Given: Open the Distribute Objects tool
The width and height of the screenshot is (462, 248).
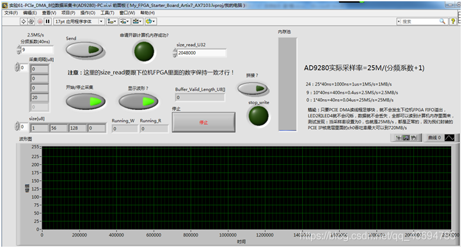Looking at the screenshot, I should pos(124,22).
